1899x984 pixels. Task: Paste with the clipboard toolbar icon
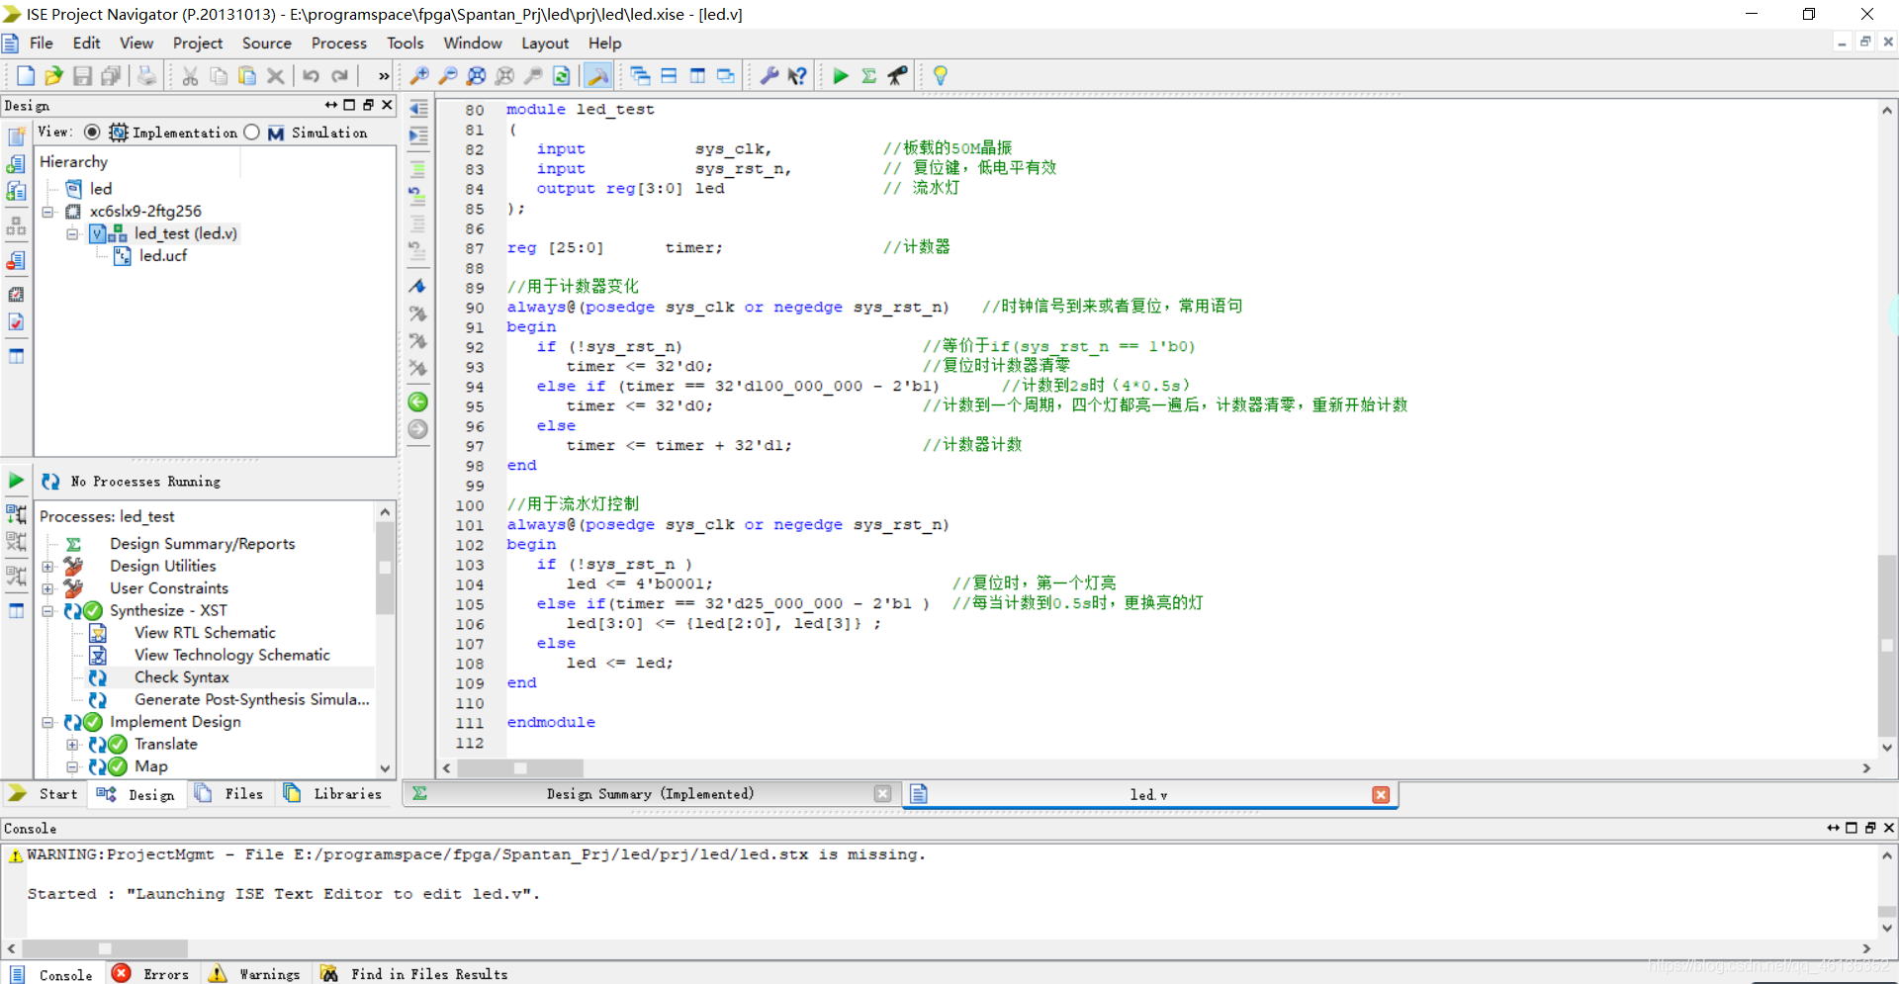pos(247,76)
